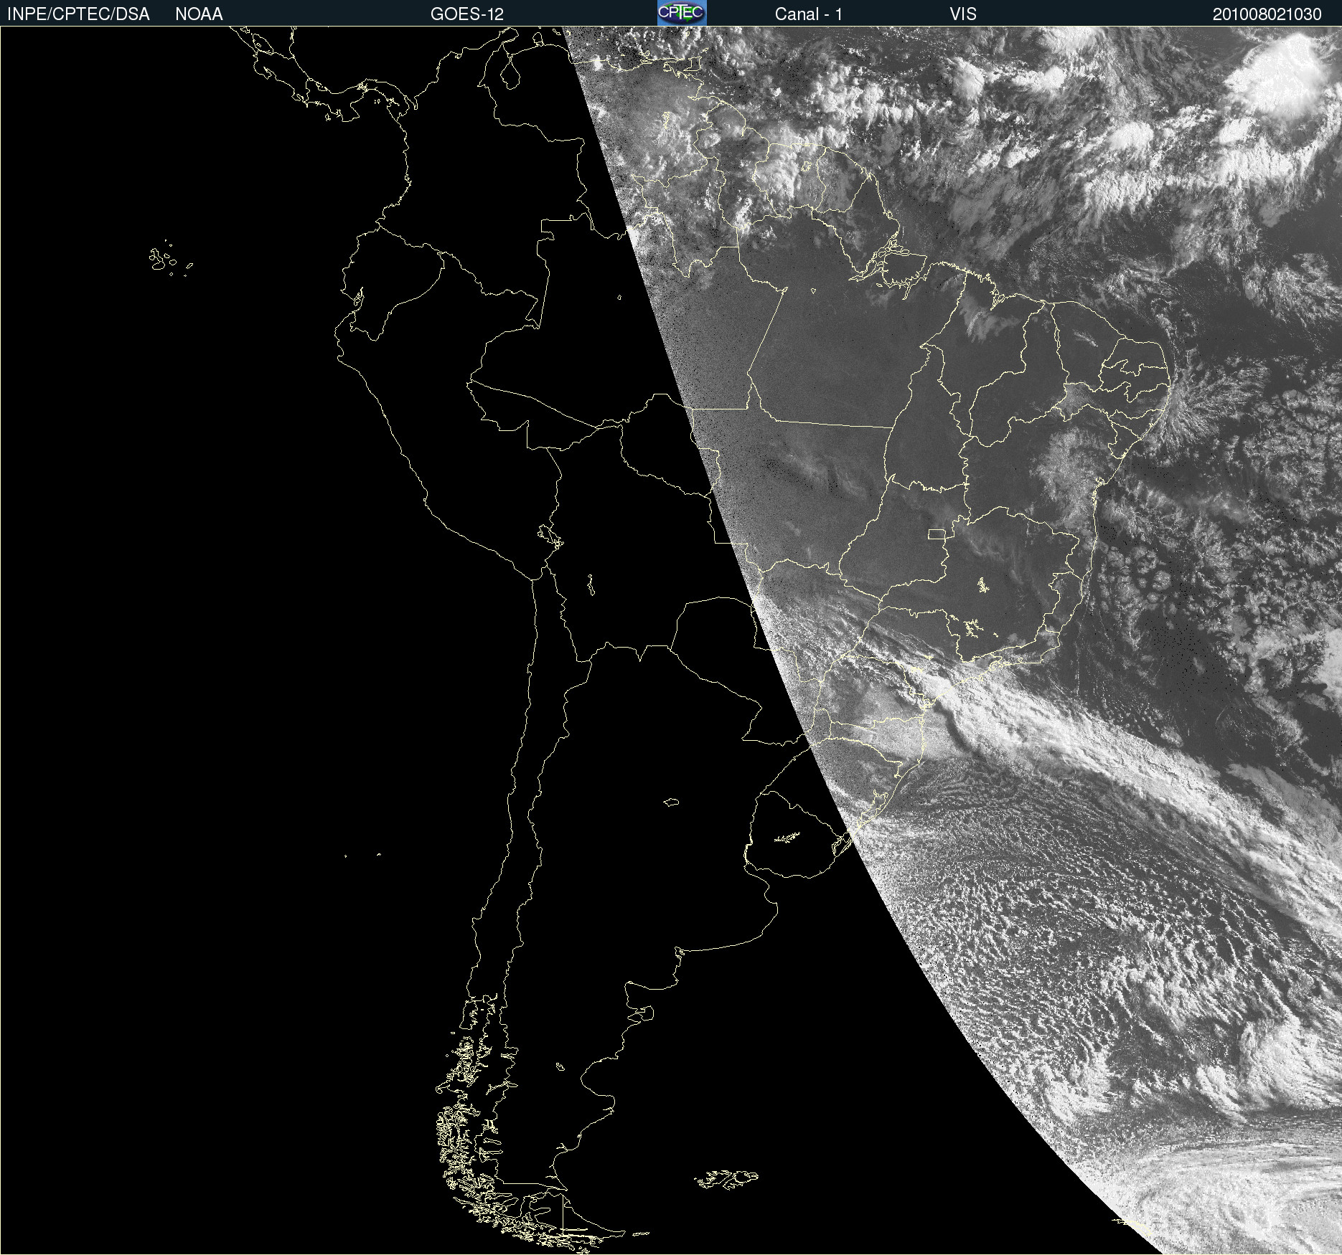The height and width of the screenshot is (1255, 1342).
Task: Click the VIS channel label
Action: point(963,14)
